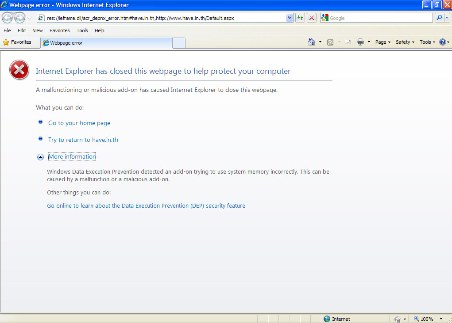This screenshot has width=452, height=323.
Task: Open the command bar Tools dropdown
Action: [427, 42]
